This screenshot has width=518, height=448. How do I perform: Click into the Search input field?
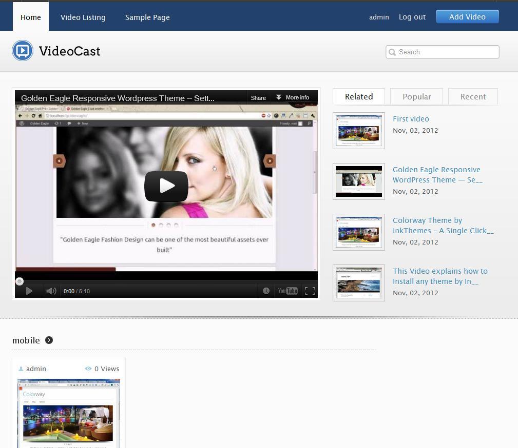(446, 52)
